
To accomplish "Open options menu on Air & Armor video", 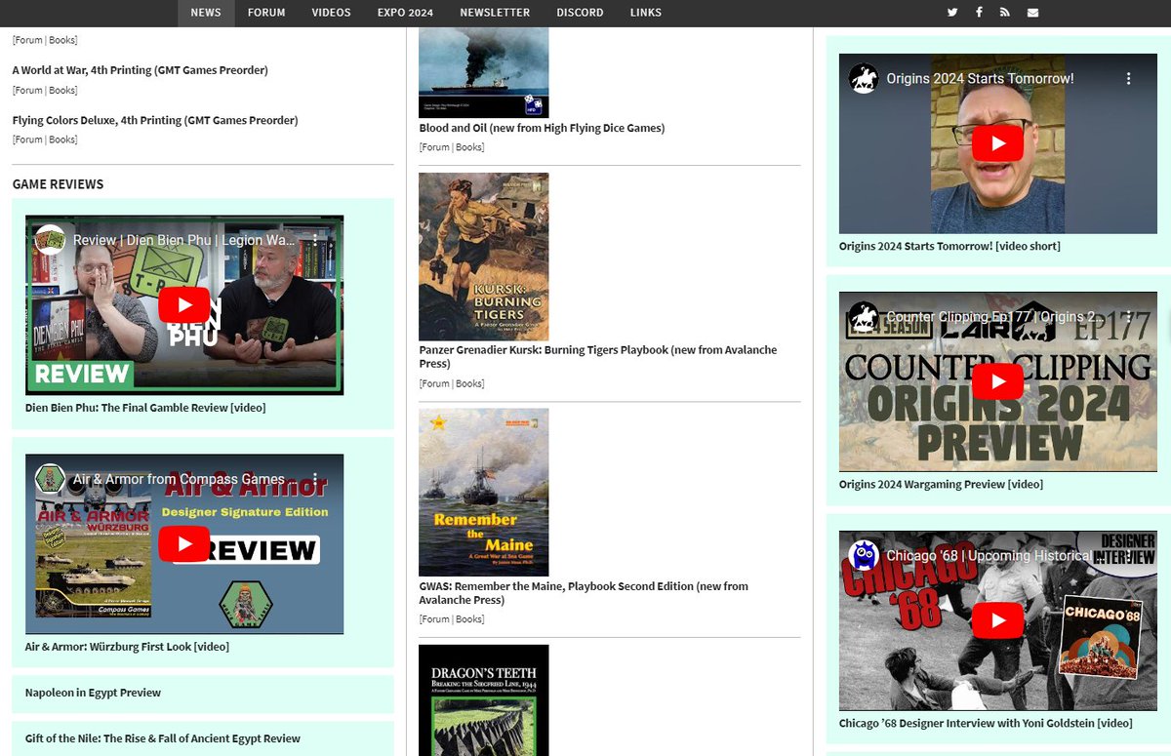I will [x=315, y=479].
